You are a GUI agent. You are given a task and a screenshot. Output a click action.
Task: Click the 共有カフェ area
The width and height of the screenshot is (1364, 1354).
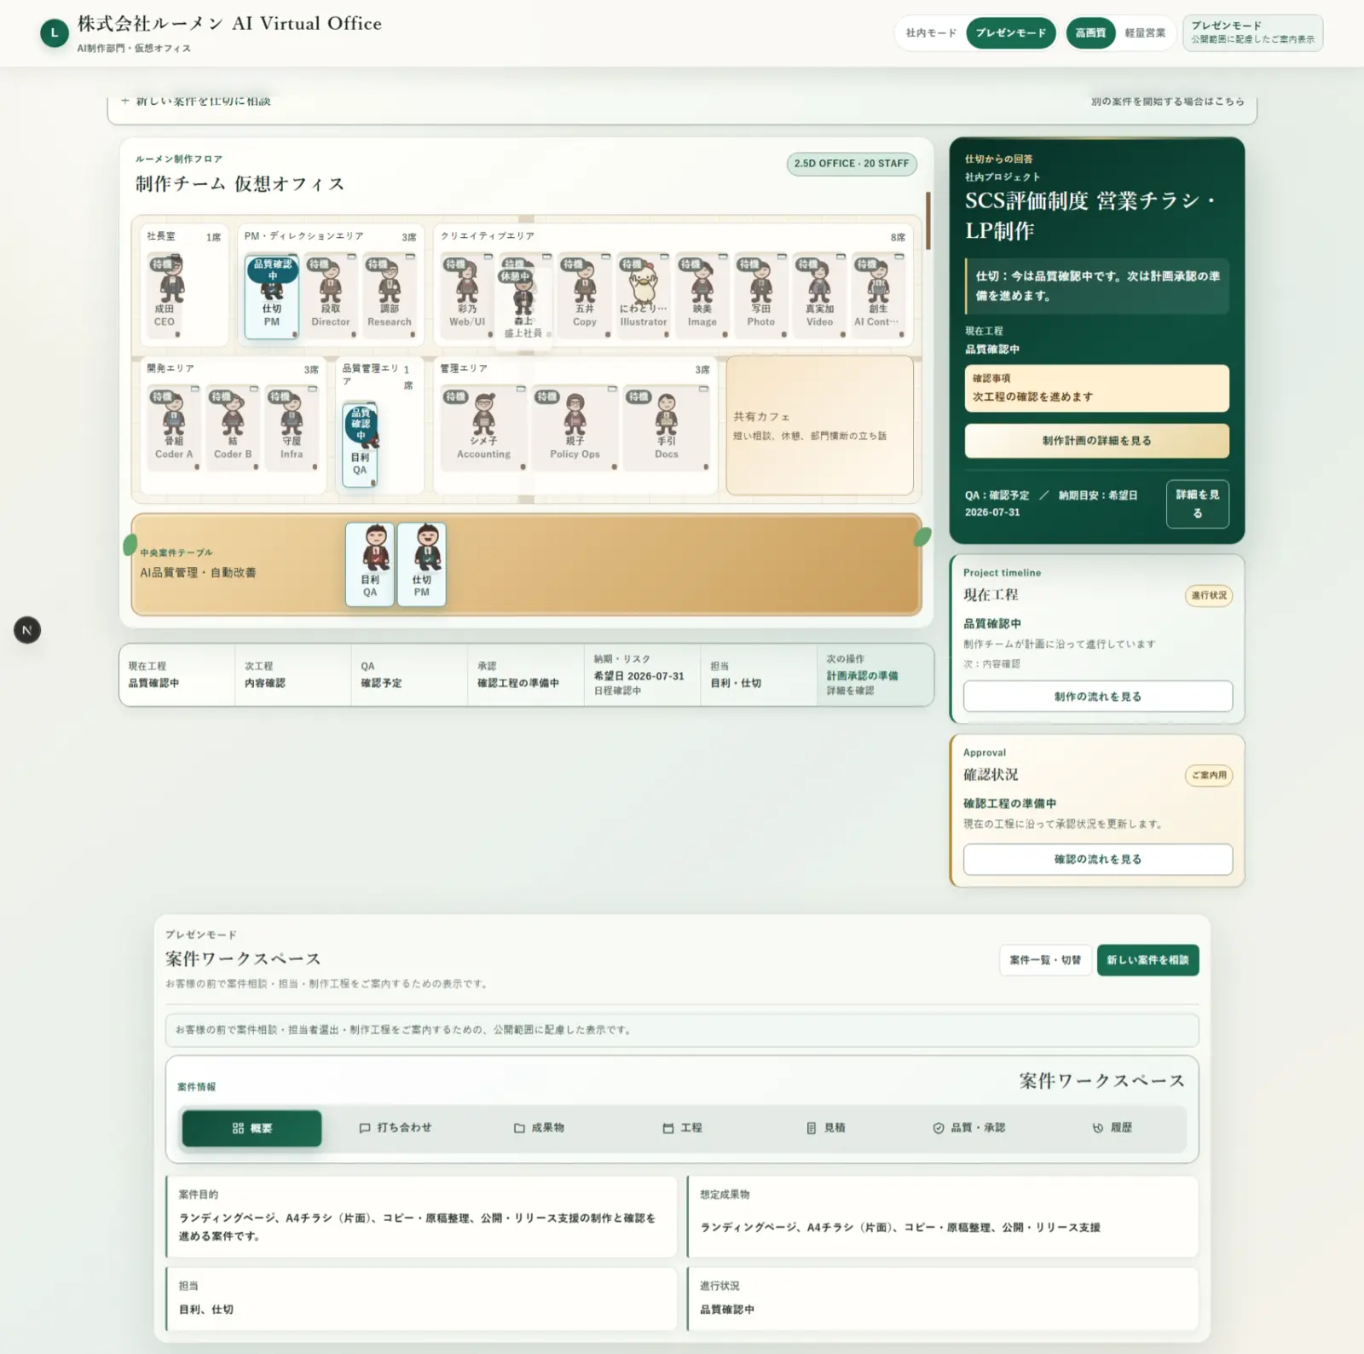coord(819,425)
